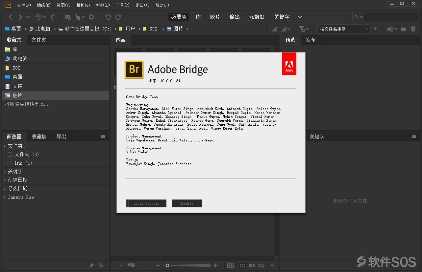The height and width of the screenshot is (272, 422).
Task: Open the 关键字 panel menu icon
Action: point(414,136)
